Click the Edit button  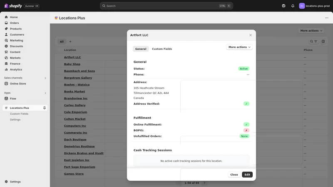click(247, 175)
